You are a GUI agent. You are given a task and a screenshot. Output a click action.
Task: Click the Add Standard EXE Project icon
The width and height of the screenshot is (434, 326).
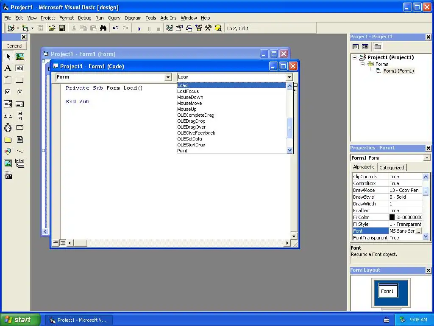pyautogui.click(x=11, y=28)
